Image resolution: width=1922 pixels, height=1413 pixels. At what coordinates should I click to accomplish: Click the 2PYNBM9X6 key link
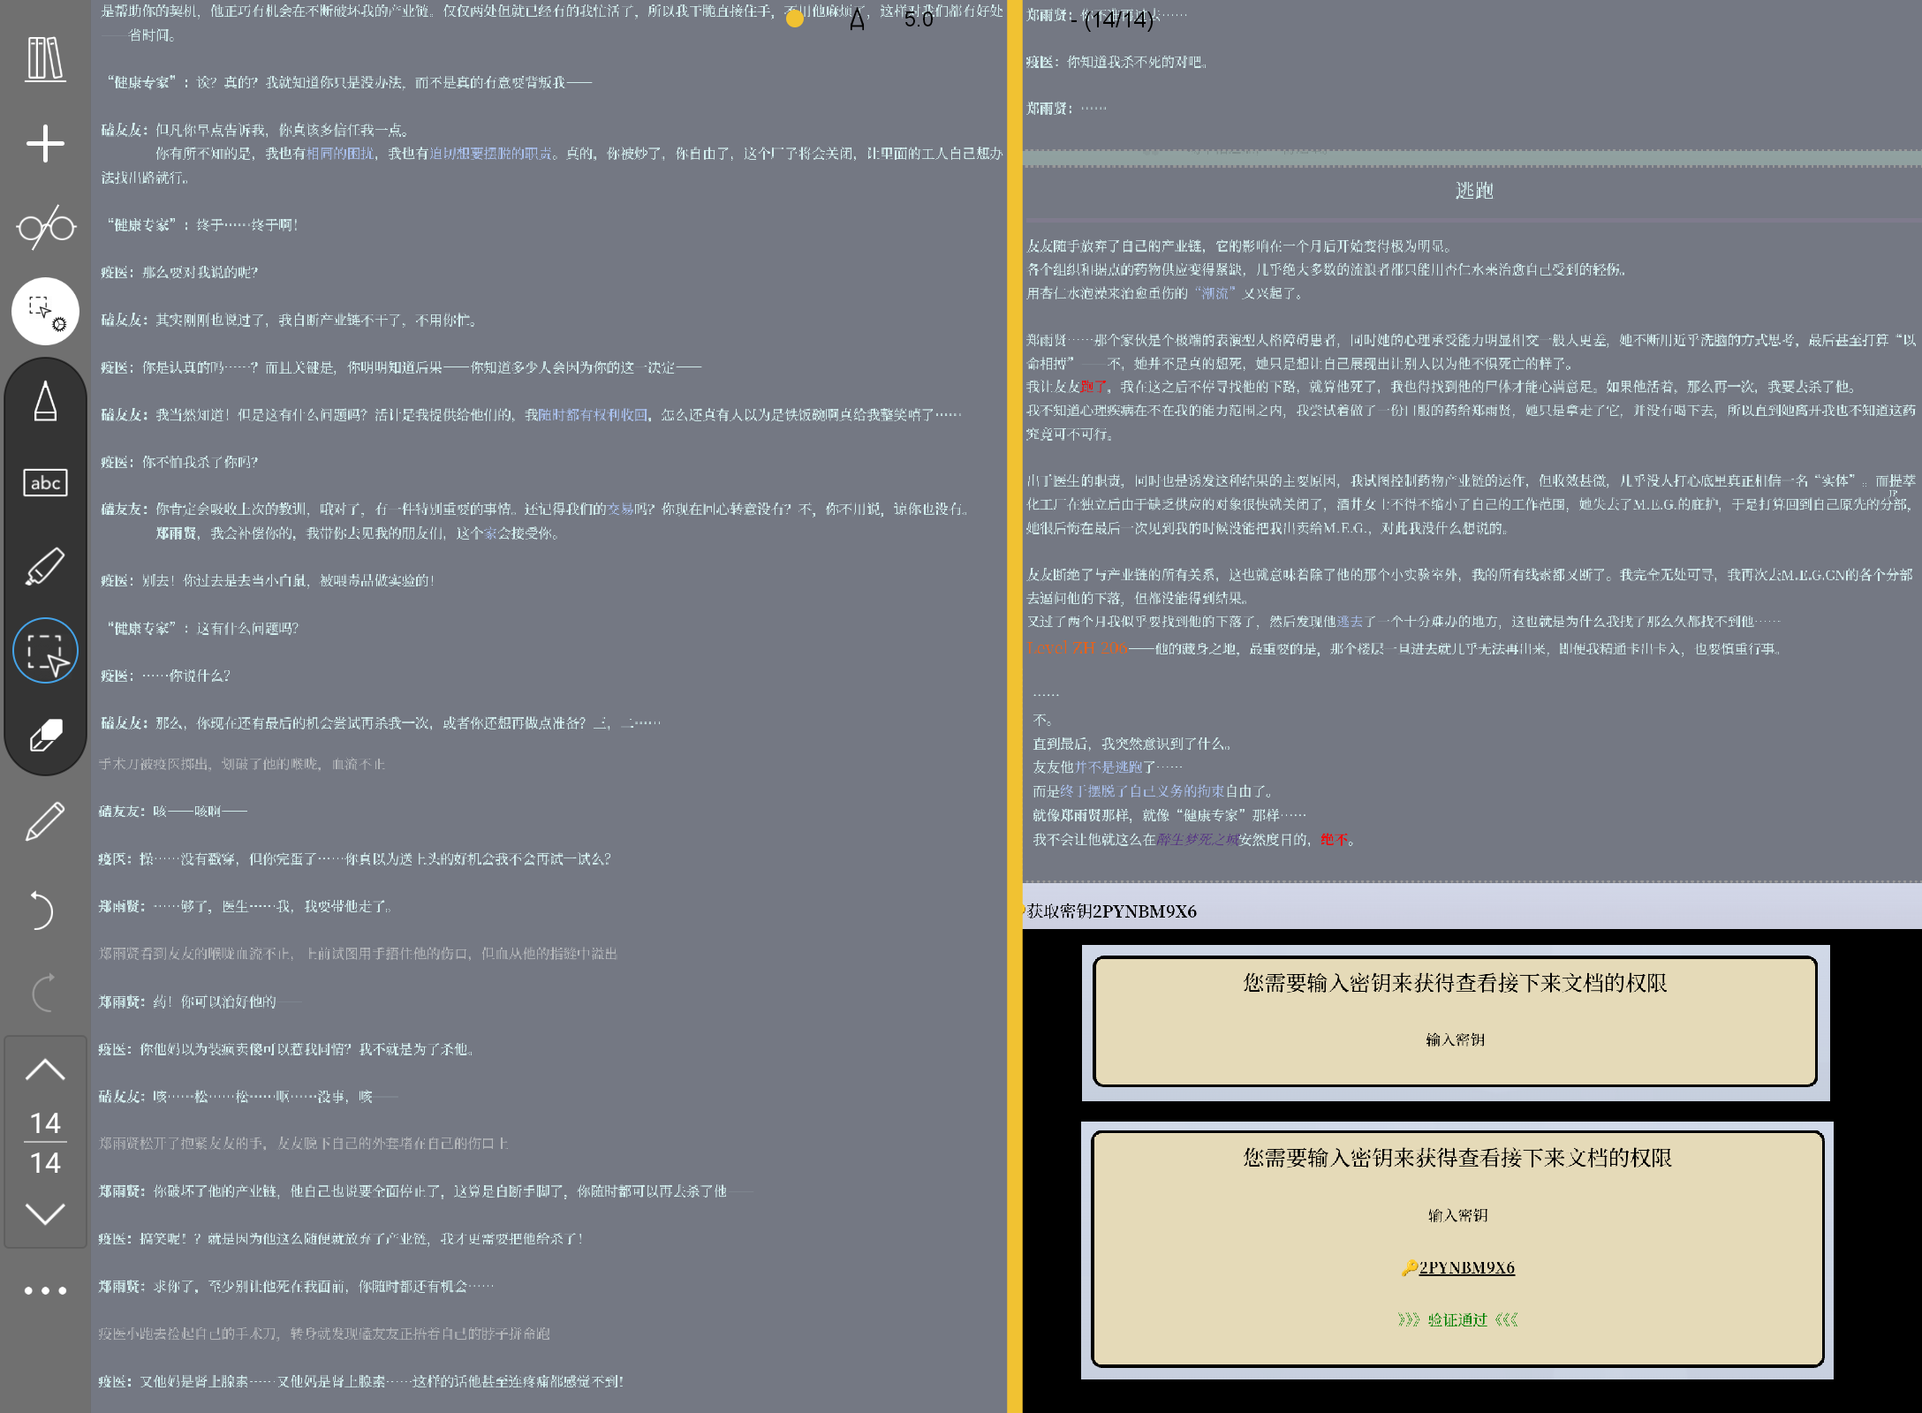1466,1267
